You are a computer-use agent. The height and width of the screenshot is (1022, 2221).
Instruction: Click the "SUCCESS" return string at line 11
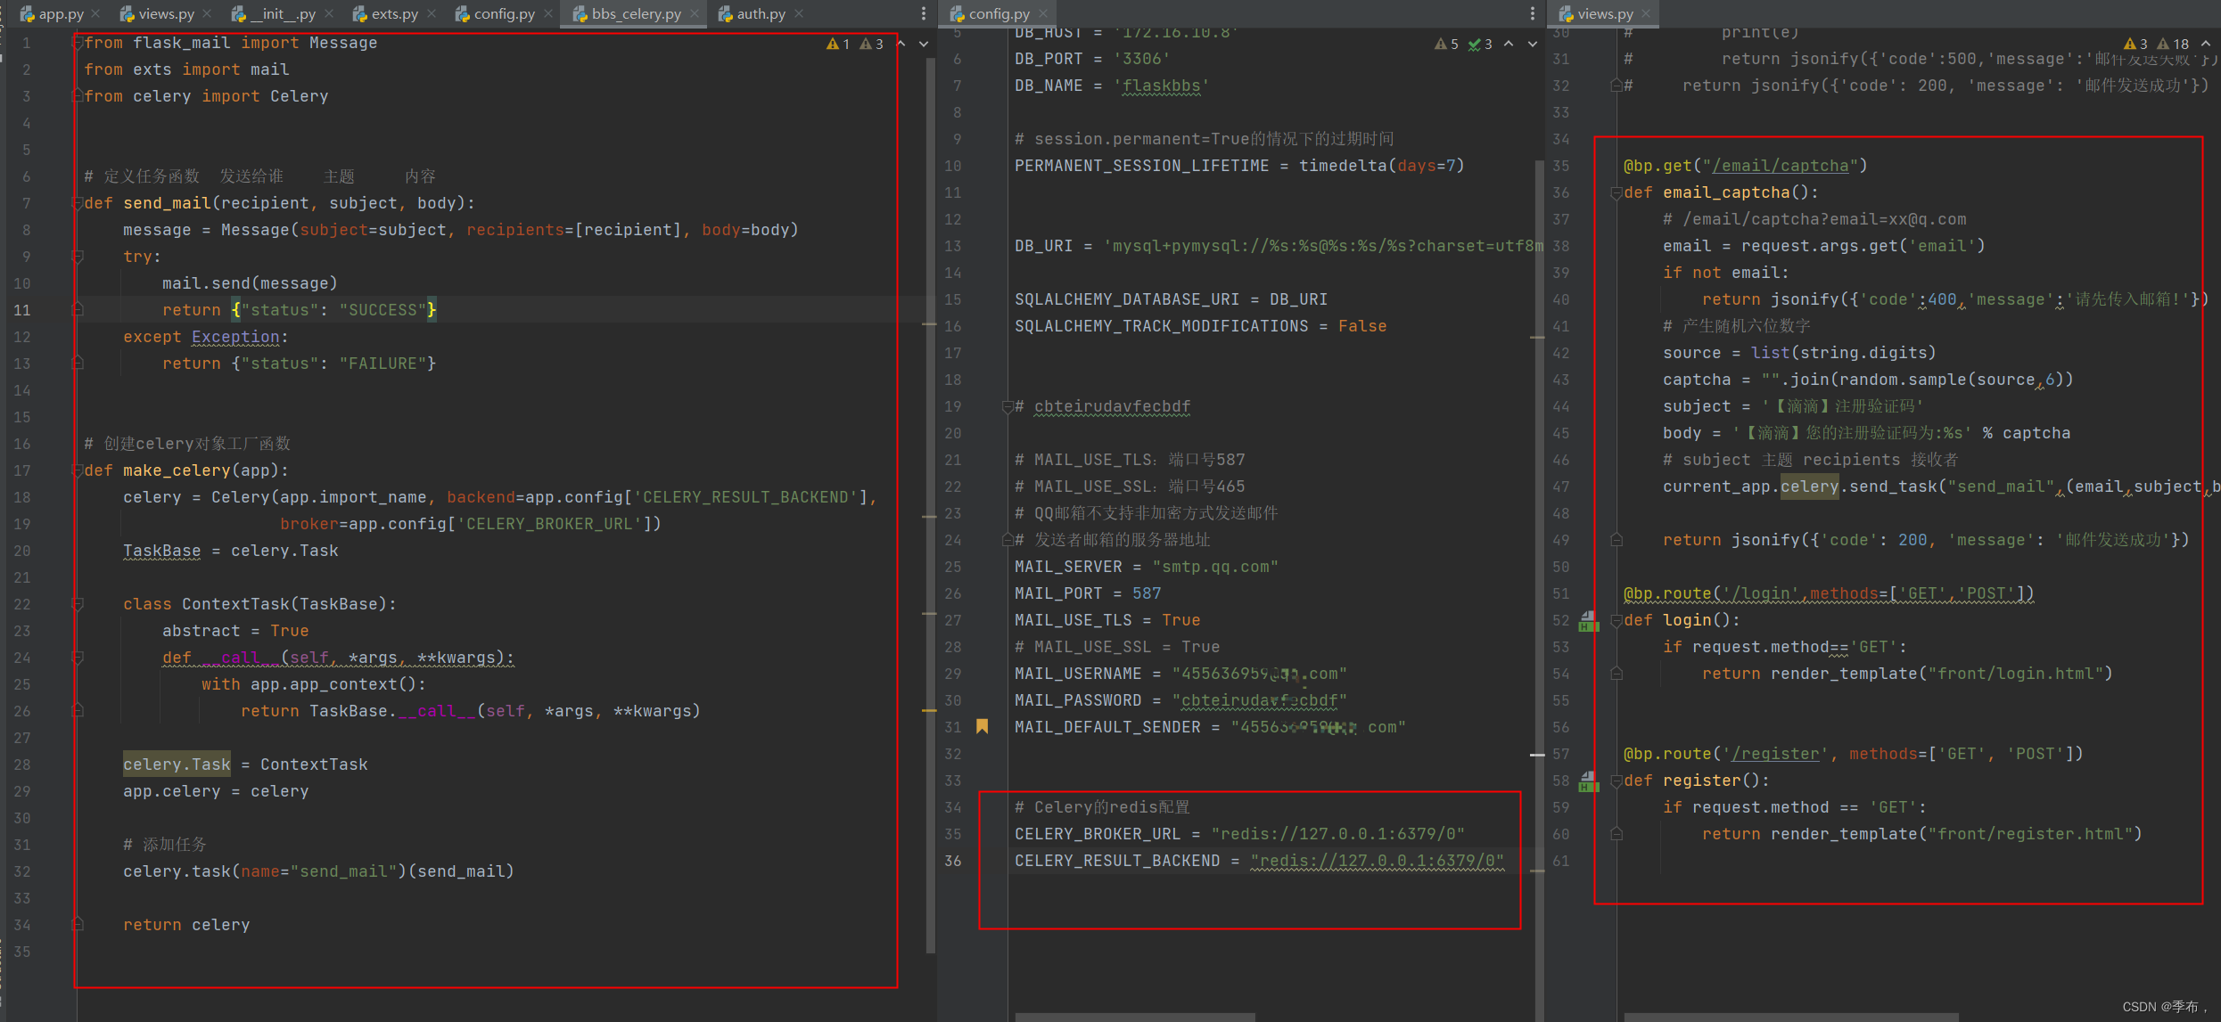pos(383,310)
